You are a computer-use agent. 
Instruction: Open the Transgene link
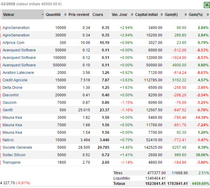(x=12, y=162)
